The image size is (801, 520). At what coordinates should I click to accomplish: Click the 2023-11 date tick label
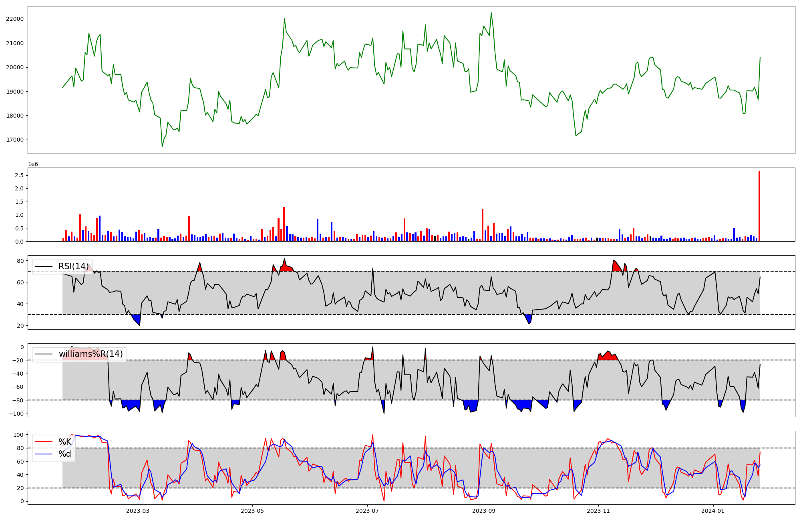coord(598,511)
